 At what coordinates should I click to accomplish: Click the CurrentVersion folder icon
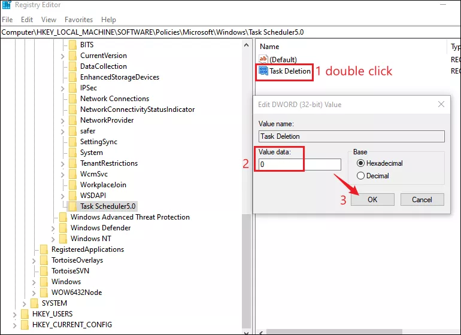72,56
